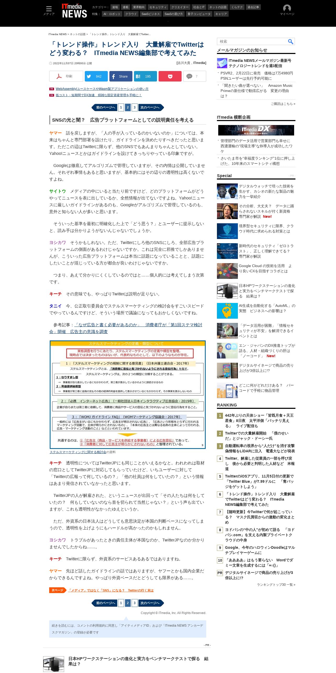The width and height of the screenshot is (336, 673).
Task: Click the 印刷 PDF print button
Action: pyautogui.click(x=66, y=76)
